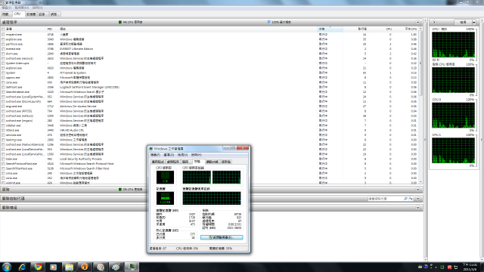Click the process list vertical scrollbar

pyautogui.click(x=420, y=105)
